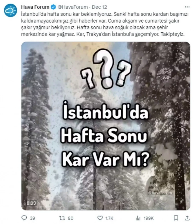This screenshot has width=194, height=224.
Task: Click the 199K views count
Action: 149,218
